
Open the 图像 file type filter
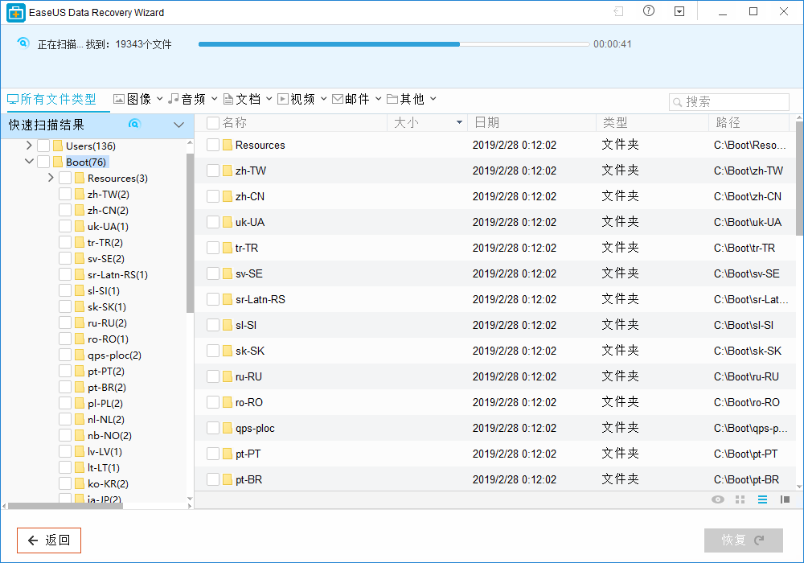click(138, 99)
